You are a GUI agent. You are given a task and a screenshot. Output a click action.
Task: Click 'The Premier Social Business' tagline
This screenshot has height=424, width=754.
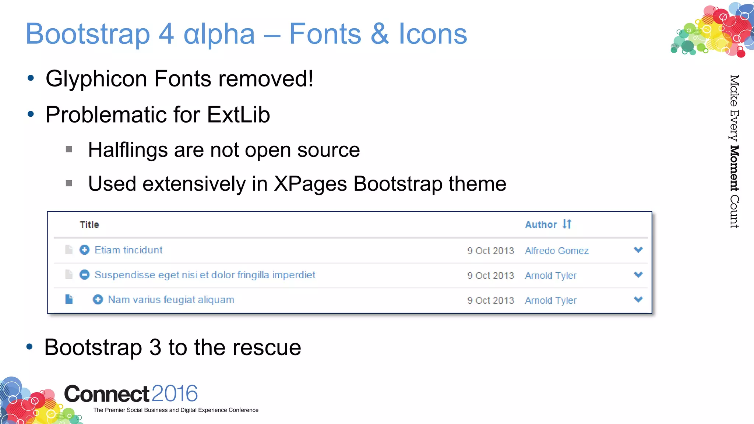(176, 410)
